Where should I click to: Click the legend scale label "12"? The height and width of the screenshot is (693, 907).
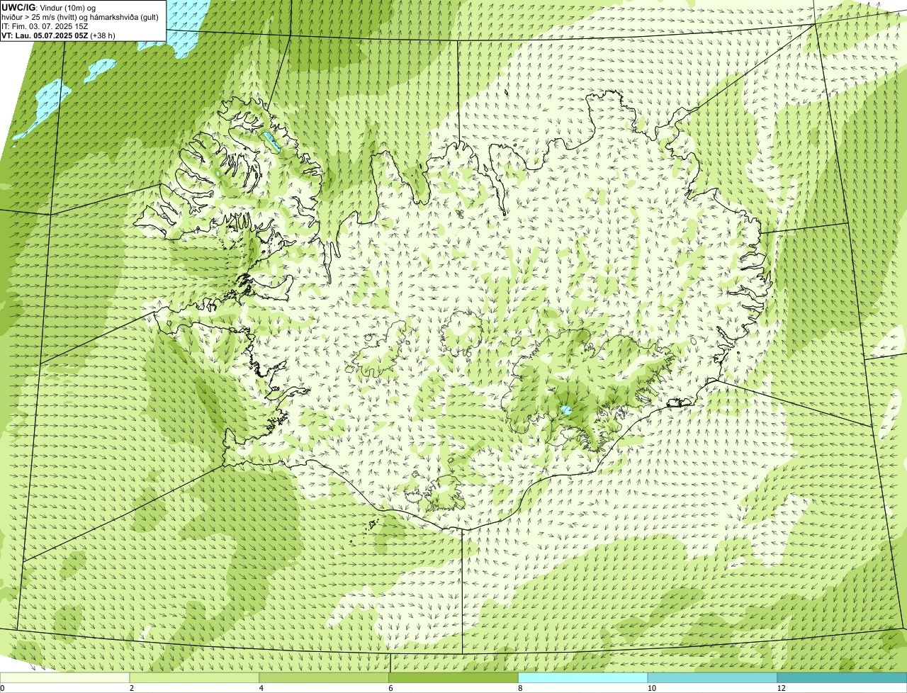coord(781,689)
